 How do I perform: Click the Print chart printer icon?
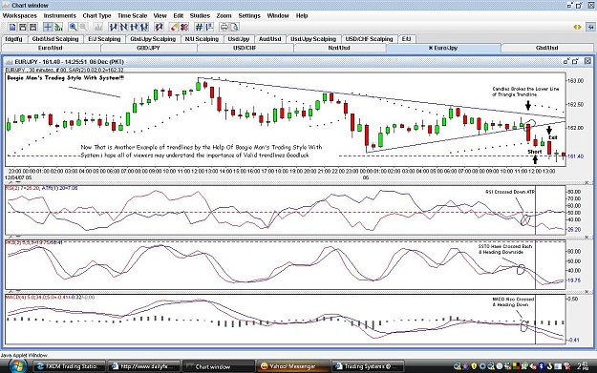(x=224, y=27)
